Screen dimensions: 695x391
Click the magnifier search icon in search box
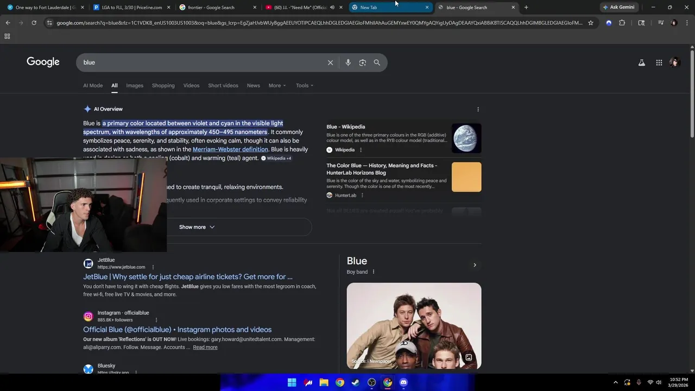click(x=377, y=62)
